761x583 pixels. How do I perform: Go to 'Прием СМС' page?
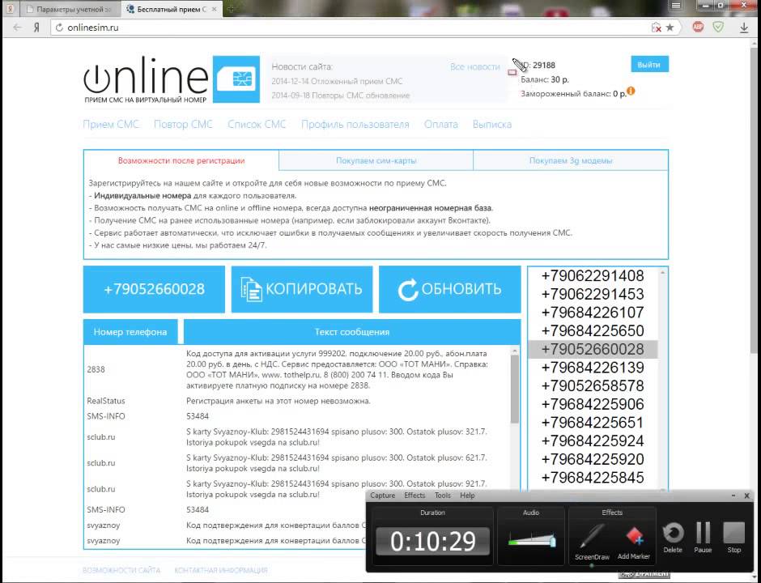pos(111,124)
